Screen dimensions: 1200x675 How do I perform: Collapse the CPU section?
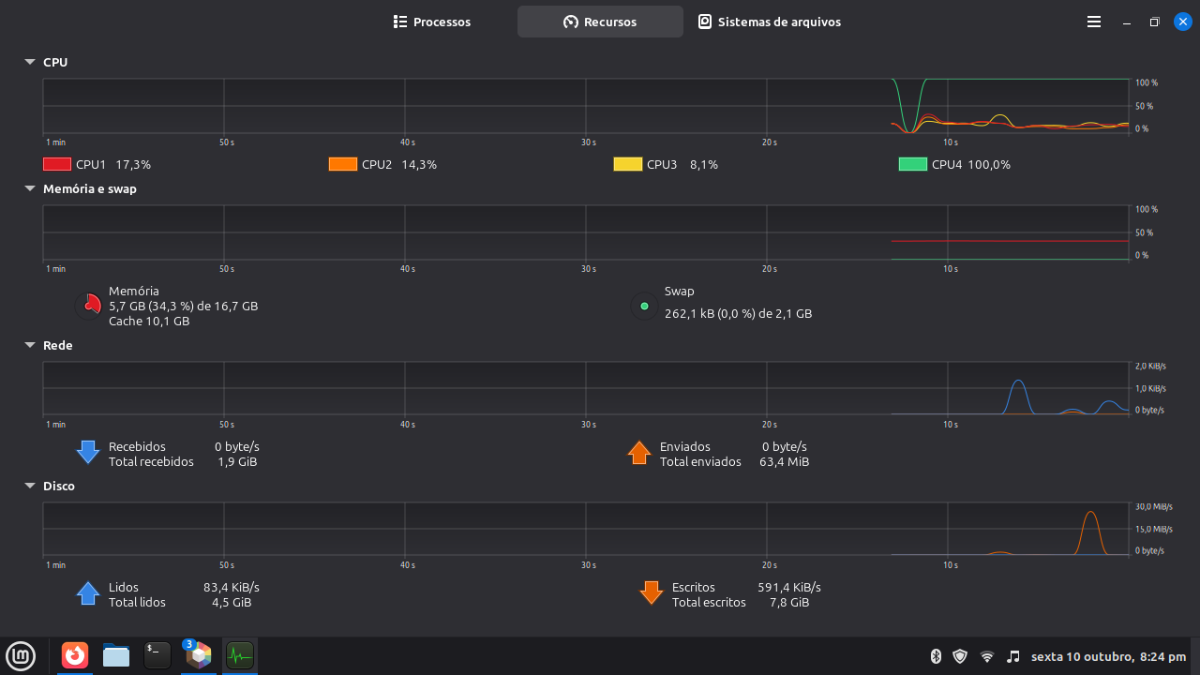[x=30, y=62]
